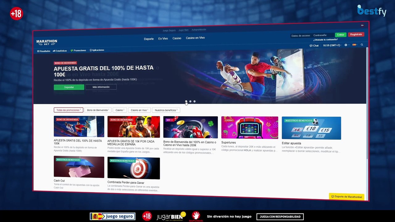Image resolution: width=395 pixels, height=222 pixels.
Task: Click the Combinada Perder-para-Ganar title
Action: tap(126, 183)
